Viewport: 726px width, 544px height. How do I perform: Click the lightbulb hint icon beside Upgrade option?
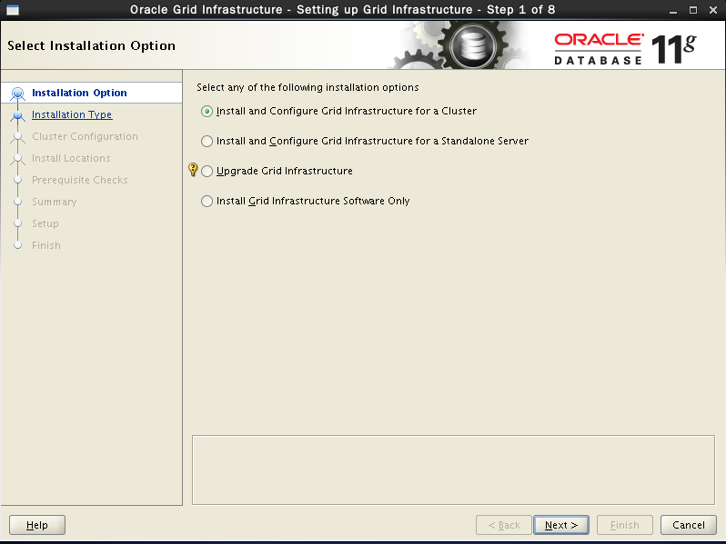pyautogui.click(x=192, y=170)
